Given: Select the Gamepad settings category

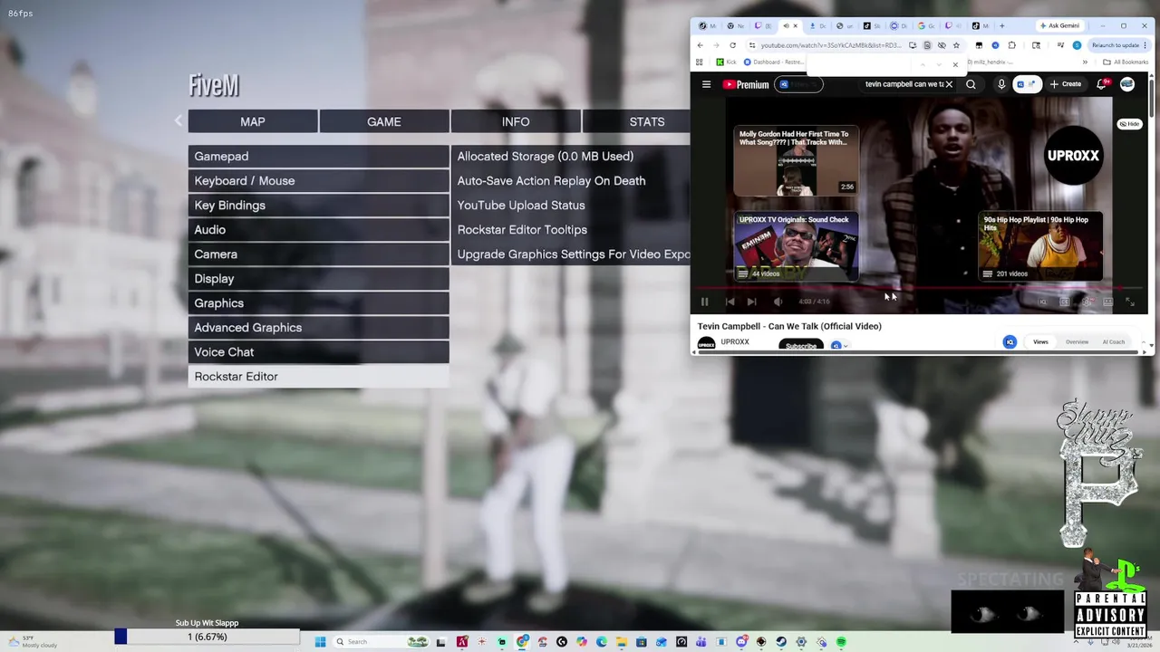Looking at the screenshot, I should coord(318,157).
